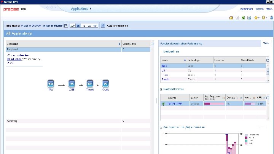Click the Oracle DB tier icon
Image resolution: width=274 pixels, height=154 pixels.
click(105, 84)
